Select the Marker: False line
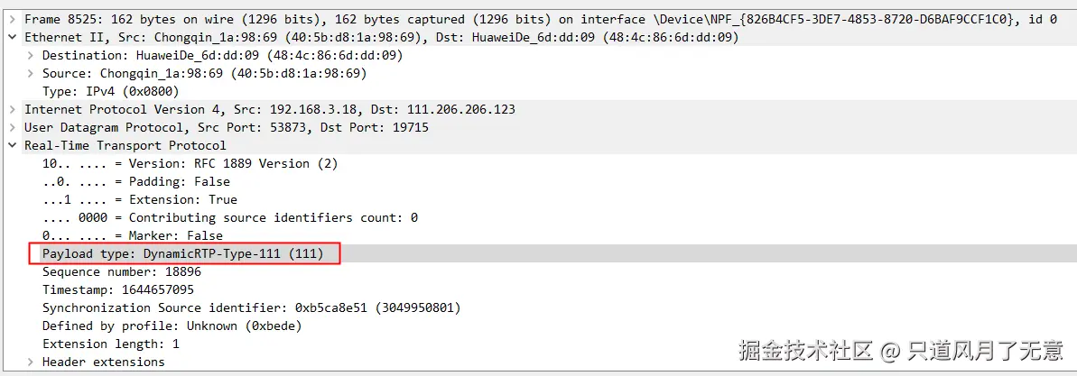This screenshot has width=1077, height=376. [132, 235]
